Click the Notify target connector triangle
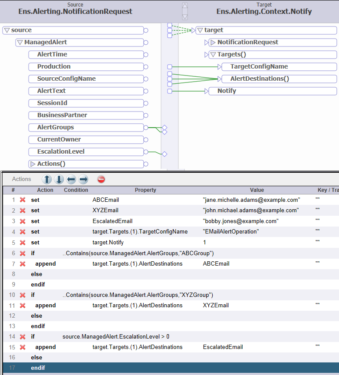Viewport: 339px width, 375px height. pyautogui.click(x=207, y=91)
